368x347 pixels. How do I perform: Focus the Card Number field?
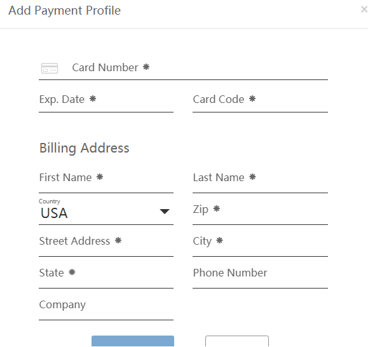pos(183,68)
